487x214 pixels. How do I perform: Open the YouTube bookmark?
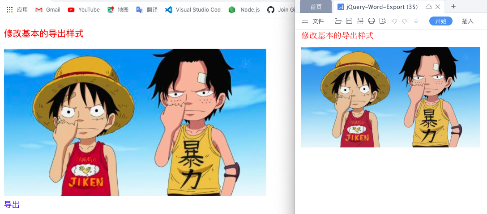pos(84,10)
